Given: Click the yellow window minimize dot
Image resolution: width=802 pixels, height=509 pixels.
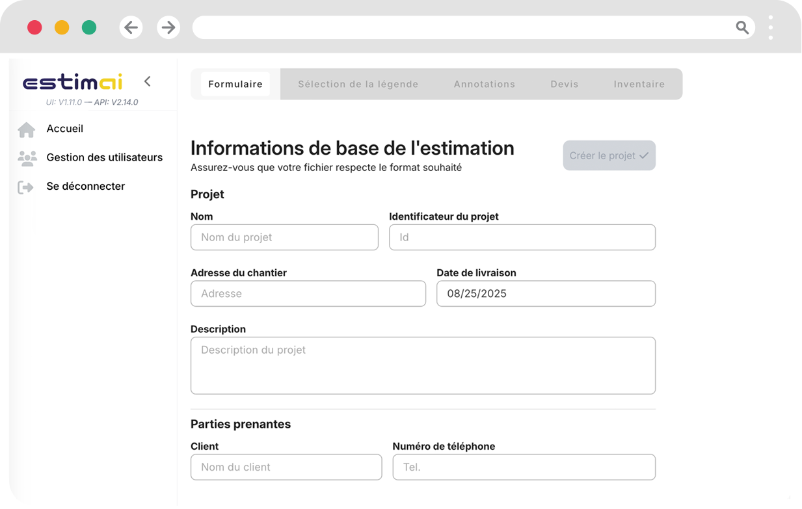Looking at the screenshot, I should click(x=62, y=27).
